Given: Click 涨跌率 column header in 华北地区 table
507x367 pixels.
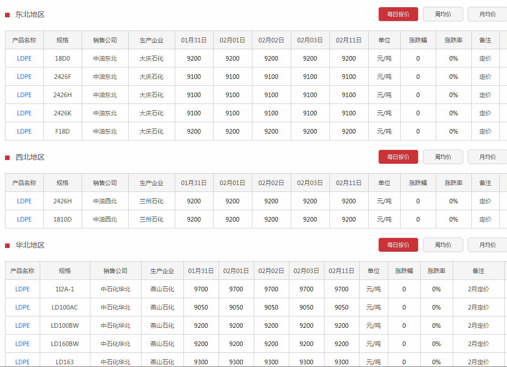Looking at the screenshot, I should pyautogui.click(x=436, y=271).
